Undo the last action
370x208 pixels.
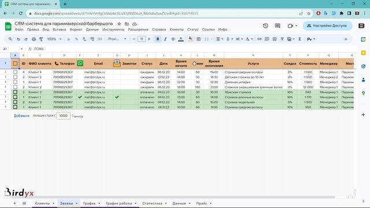(18, 39)
